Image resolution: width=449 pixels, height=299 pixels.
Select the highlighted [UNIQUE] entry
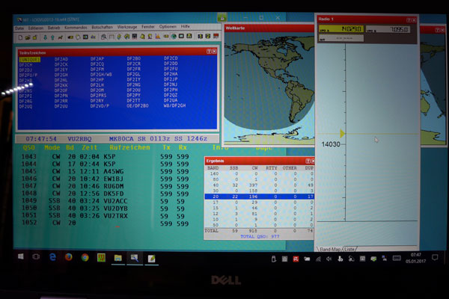click(29, 60)
